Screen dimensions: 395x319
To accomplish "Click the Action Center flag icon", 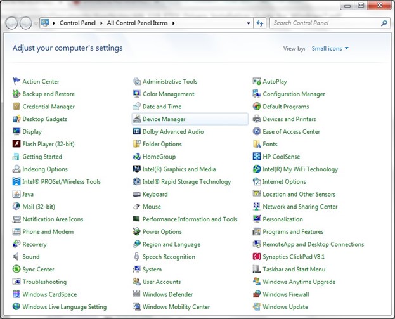I will (x=16, y=81).
